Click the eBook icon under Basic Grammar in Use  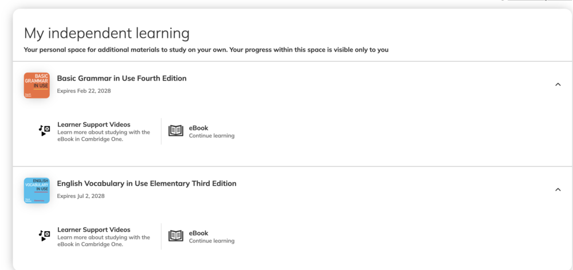pyautogui.click(x=176, y=131)
